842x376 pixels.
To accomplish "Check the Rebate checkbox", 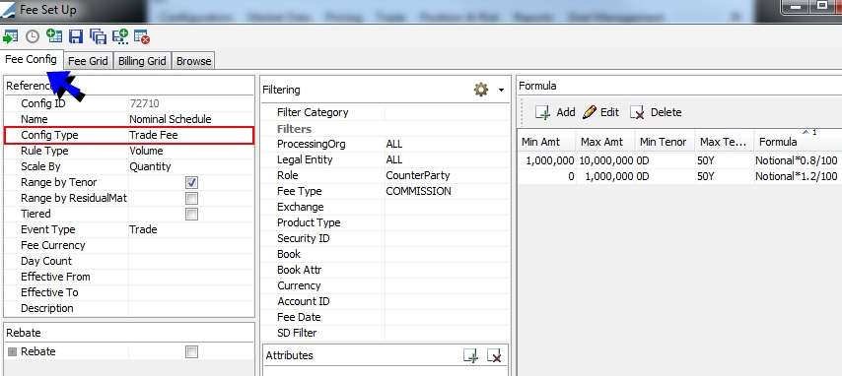I will [191, 351].
